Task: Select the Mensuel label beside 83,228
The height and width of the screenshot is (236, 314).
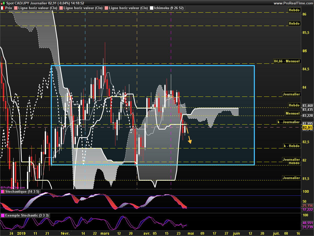Action: 293,114
